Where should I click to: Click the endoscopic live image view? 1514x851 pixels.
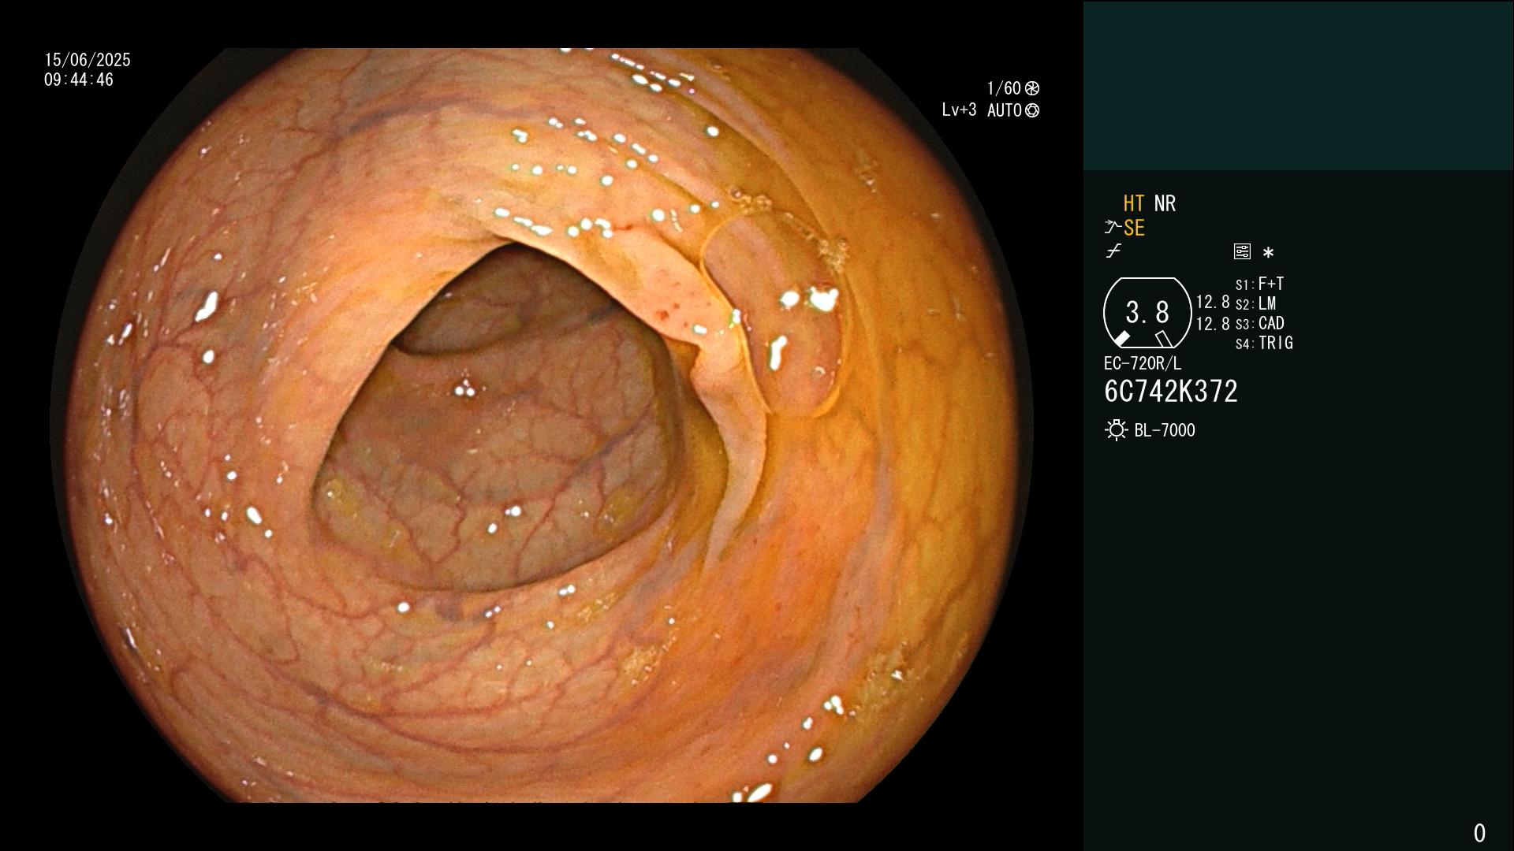542,425
